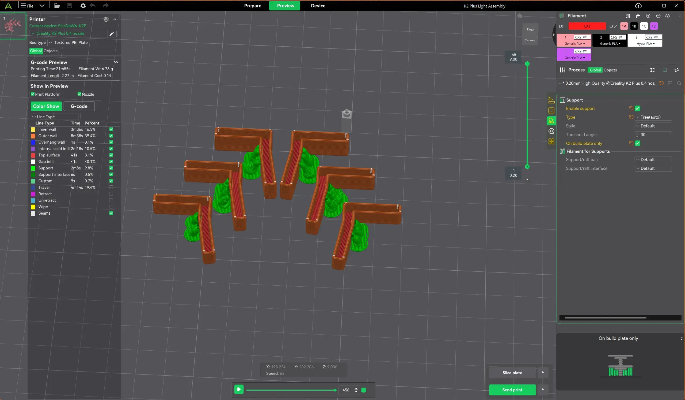The height and width of the screenshot is (400, 685).
Task: Switch to the Prepare tab
Action: [x=253, y=6]
